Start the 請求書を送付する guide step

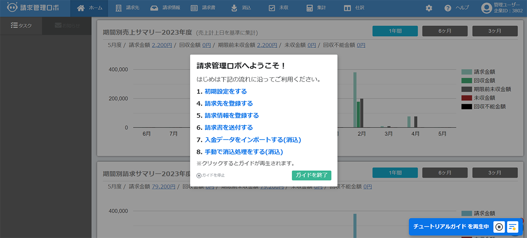pyautogui.click(x=229, y=127)
